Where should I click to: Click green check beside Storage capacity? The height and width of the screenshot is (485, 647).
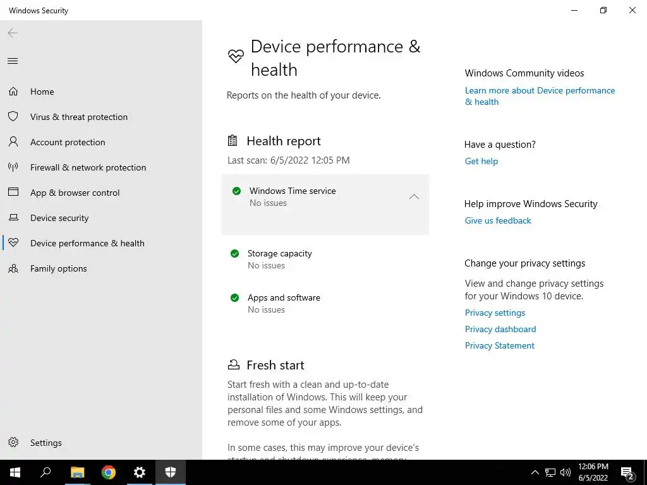(x=235, y=254)
